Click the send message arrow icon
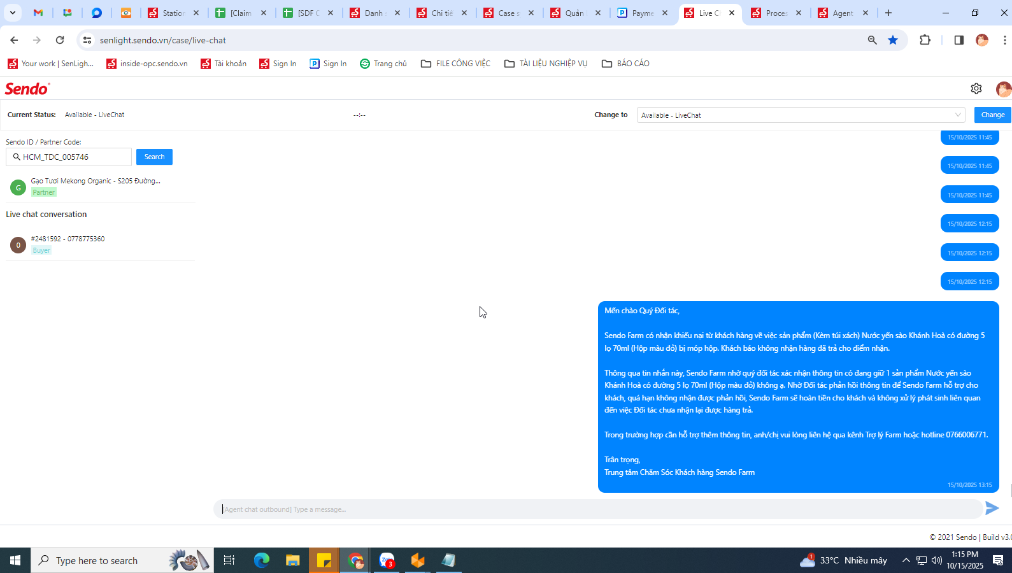This screenshot has height=573, width=1012. [x=992, y=508]
